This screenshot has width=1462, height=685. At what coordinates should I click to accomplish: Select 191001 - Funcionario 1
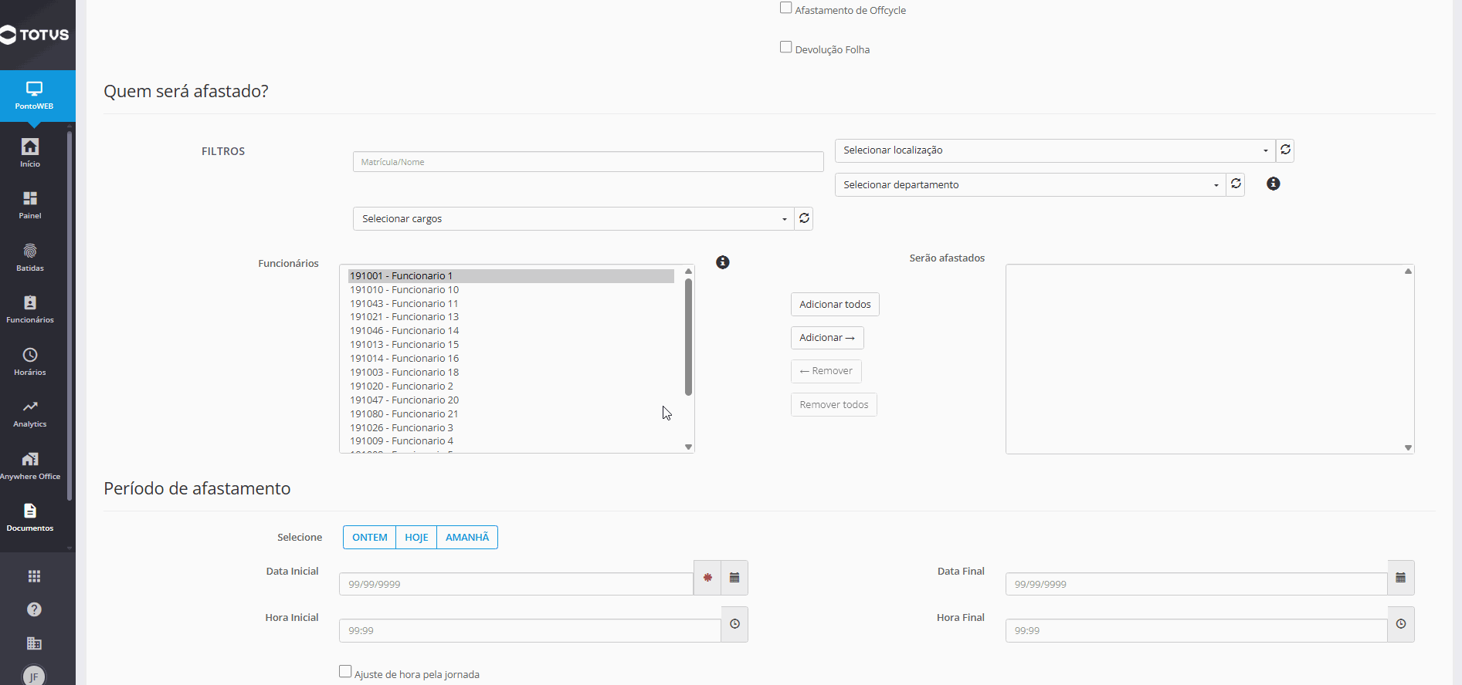point(511,276)
